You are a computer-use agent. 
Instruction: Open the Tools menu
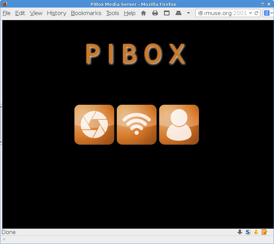(x=112, y=13)
